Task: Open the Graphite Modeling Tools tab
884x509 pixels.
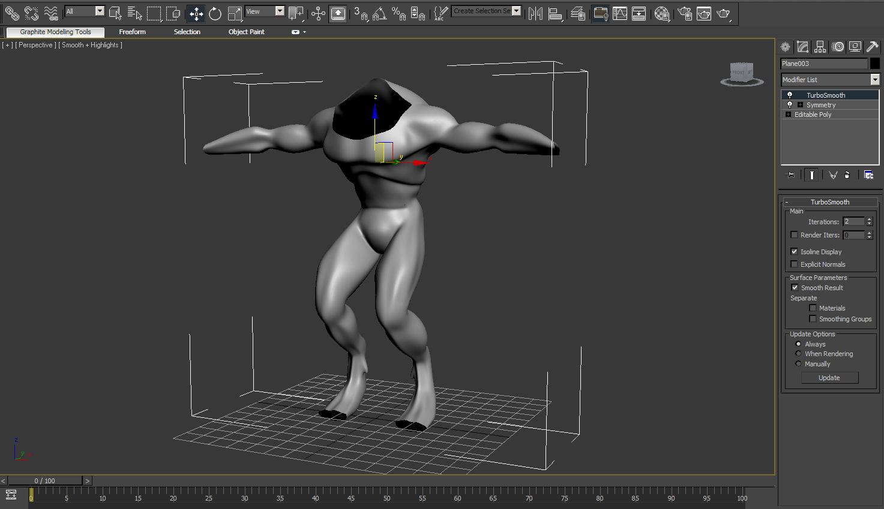Action: 55,32
